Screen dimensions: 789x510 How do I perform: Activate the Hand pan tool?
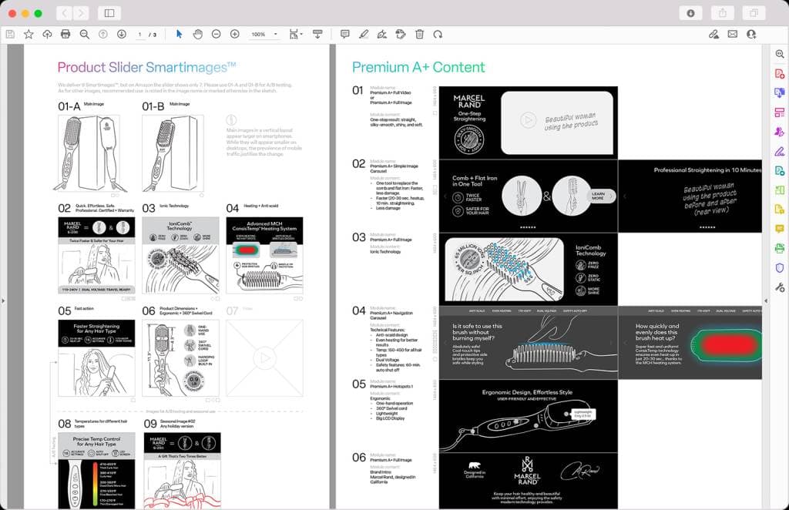tap(198, 34)
